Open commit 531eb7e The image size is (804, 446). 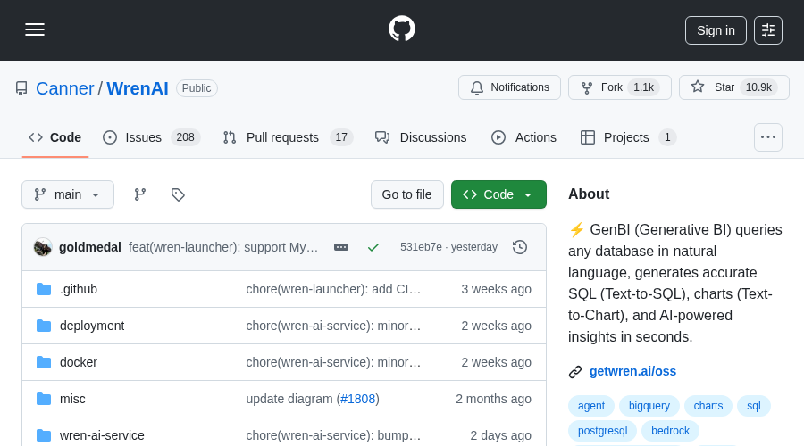[421, 247]
